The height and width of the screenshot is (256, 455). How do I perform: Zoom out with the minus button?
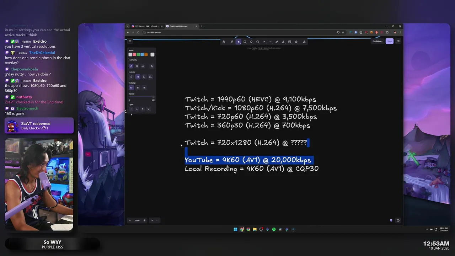coord(130,220)
